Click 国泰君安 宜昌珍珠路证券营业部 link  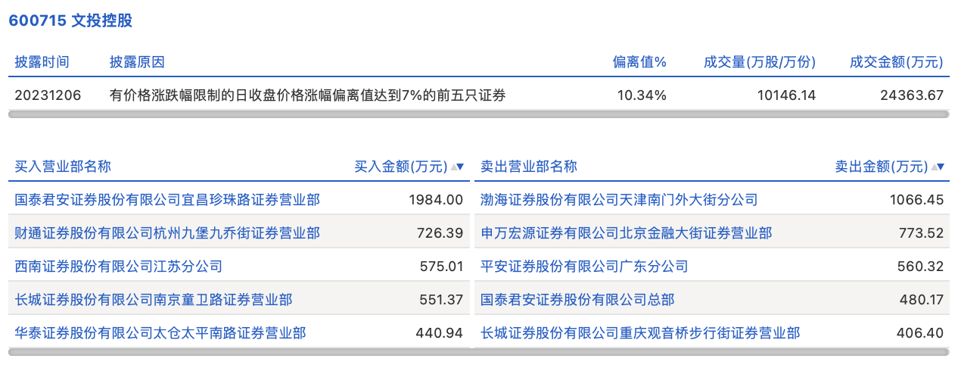[x=167, y=200]
